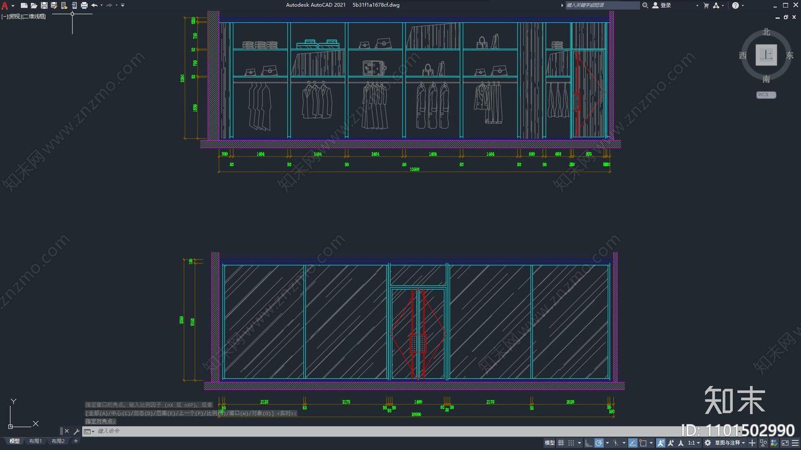Click the WCS coordinate system button
The width and height of the screenshot is (801, 450).
coord(766,94)
